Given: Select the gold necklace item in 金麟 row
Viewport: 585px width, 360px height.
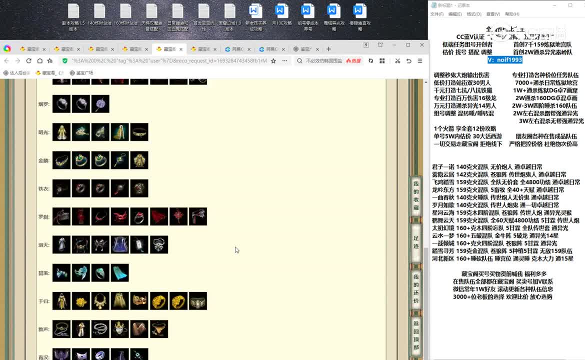Looking at the screenshot, I should point(61,160).
